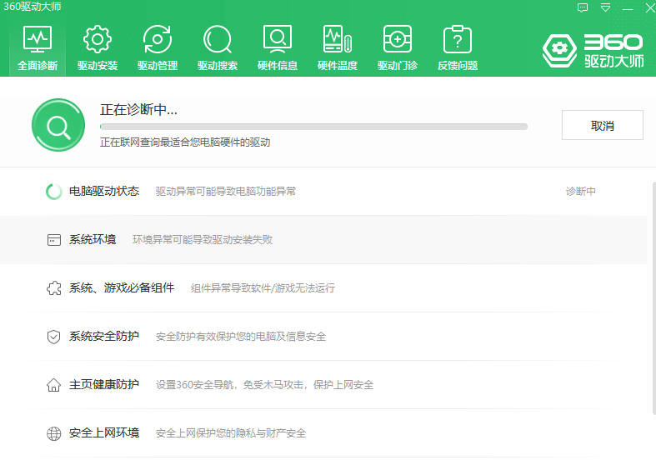The height and width of the screenshot is (460, 656).
Task: Click 安全上网保护您的隐私与财产安全 description
Action: click(231, 433)
